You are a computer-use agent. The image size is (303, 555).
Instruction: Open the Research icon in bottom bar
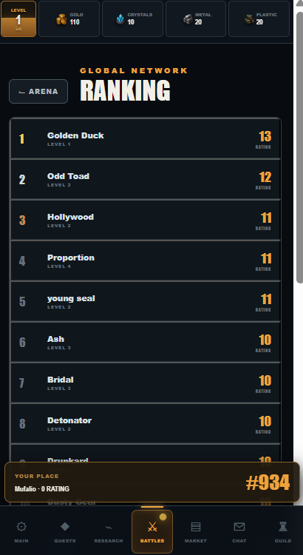(109, 528)
